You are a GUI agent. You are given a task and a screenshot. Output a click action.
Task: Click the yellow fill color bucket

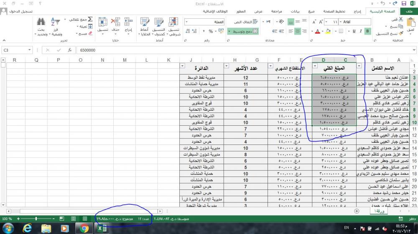tap(328, 31)
